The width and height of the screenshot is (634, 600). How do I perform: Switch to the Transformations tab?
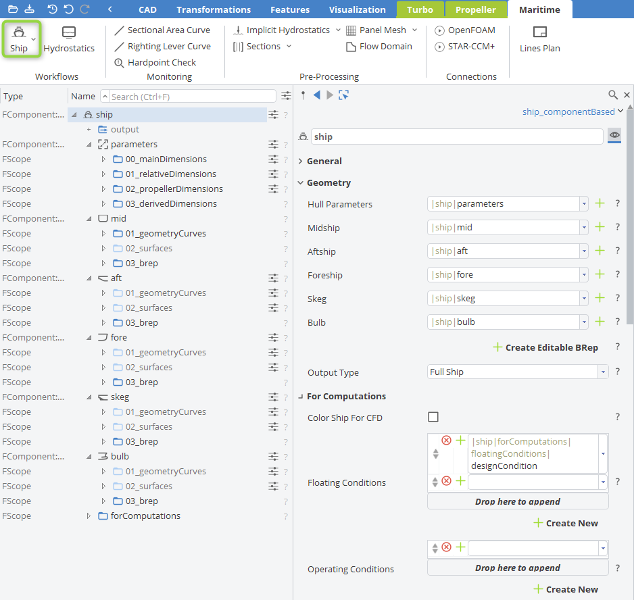[x=213, y=9]
